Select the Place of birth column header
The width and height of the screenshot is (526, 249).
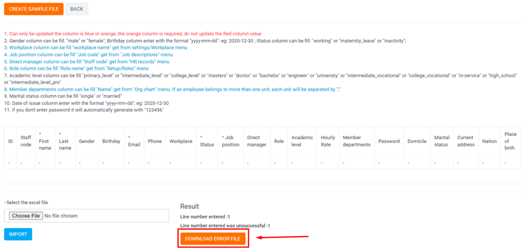pos(510,141)
